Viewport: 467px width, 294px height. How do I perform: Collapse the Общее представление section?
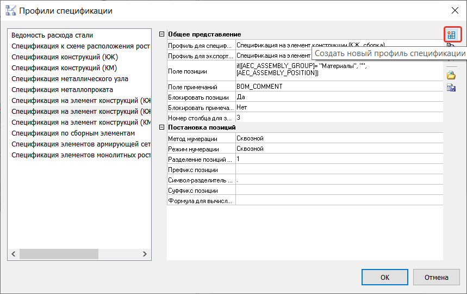pos(161,34)
